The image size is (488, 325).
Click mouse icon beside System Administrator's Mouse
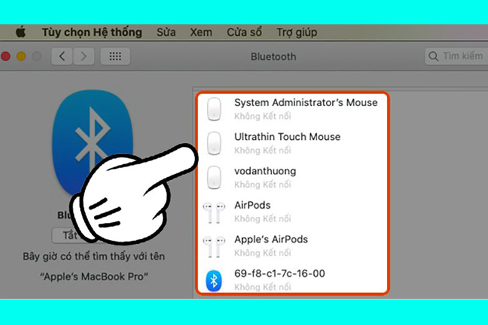click(x=214, y=109)
